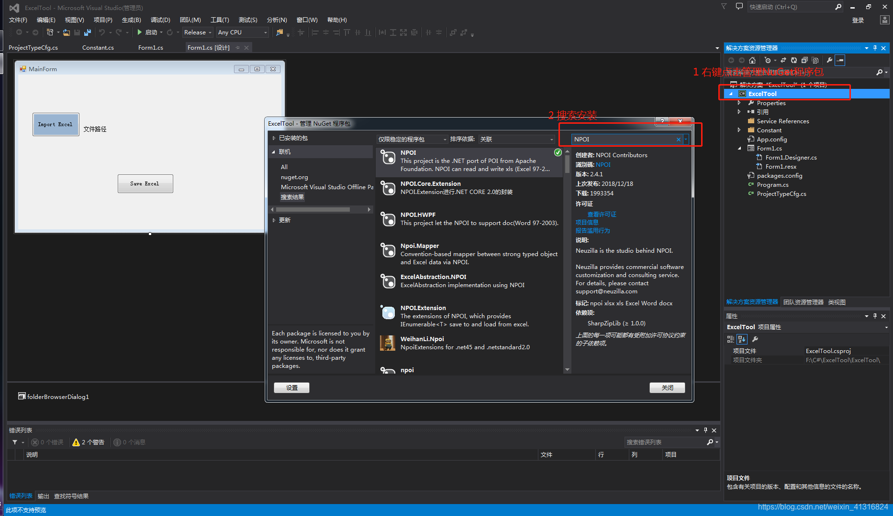Click the error list filter funnel icon
The height and width of the screenshot is (516, 893).
[x=15, y=442]
